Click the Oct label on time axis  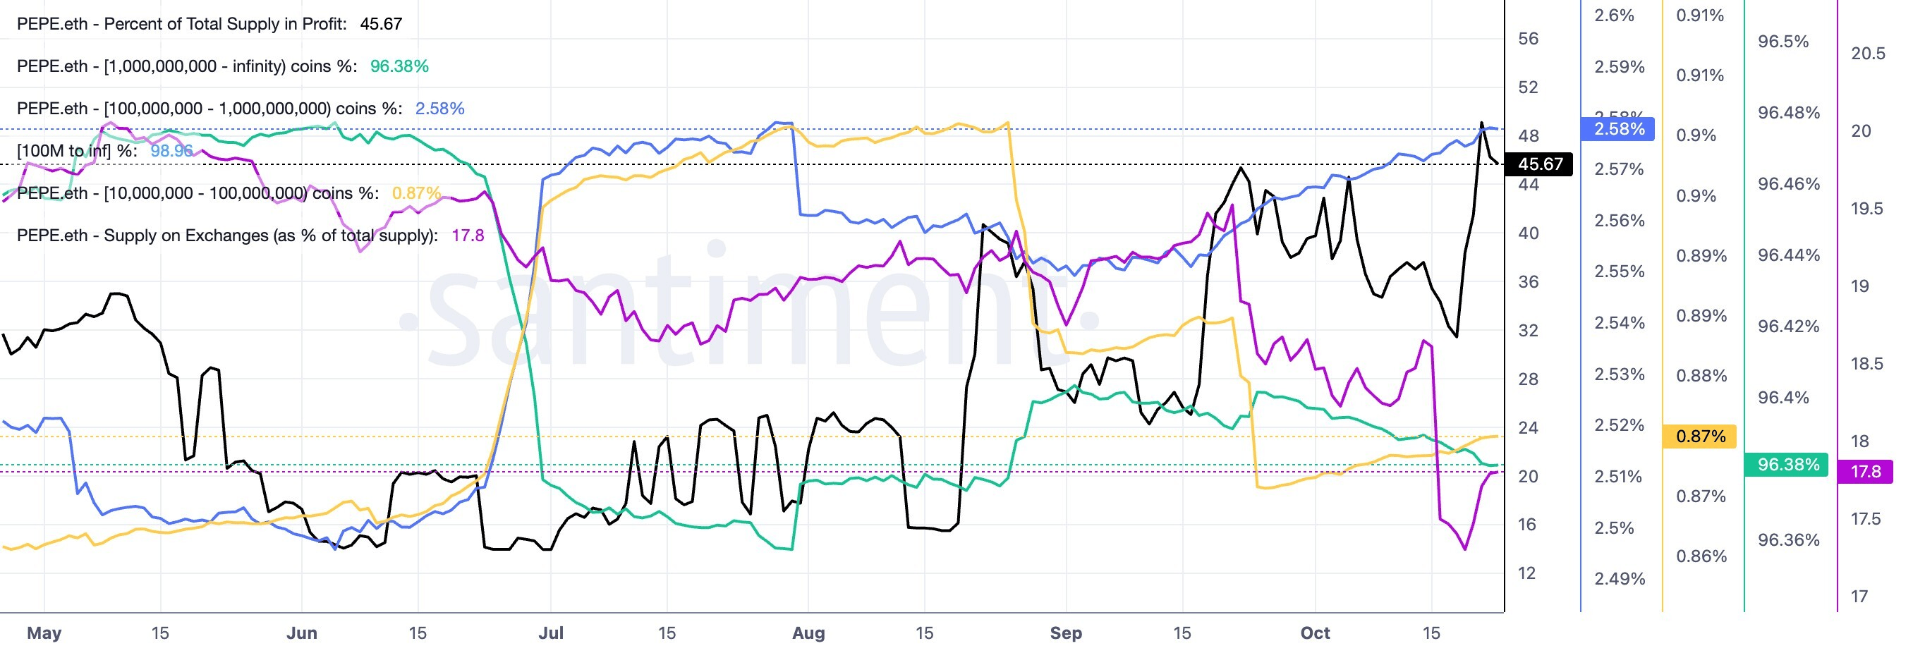click(1315, 633)
